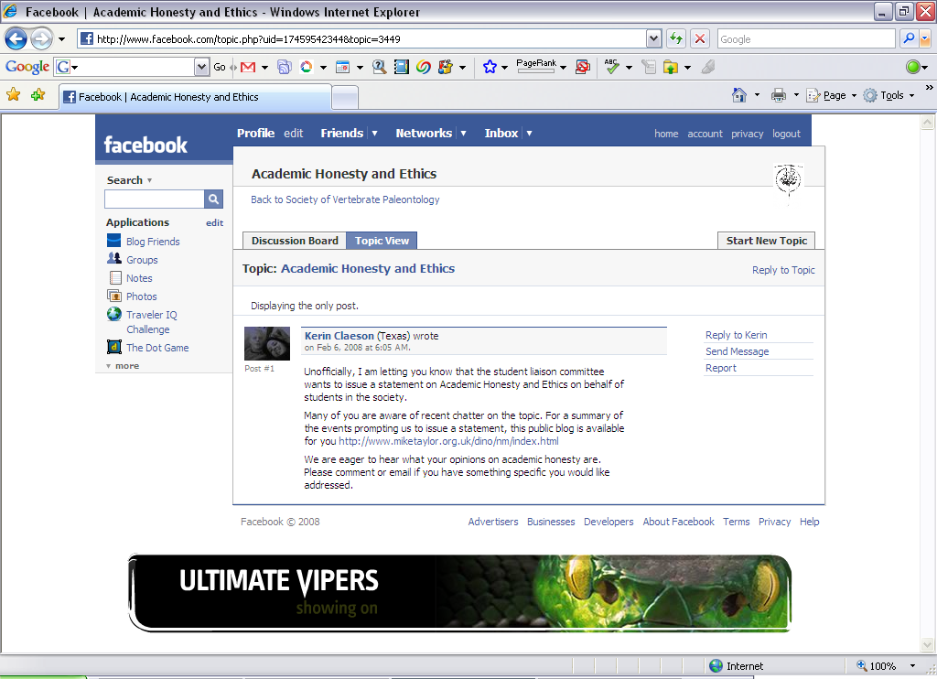Screen dimensions: 937x679
Task: Click the Facebook logo
Action: click(145, 145)
